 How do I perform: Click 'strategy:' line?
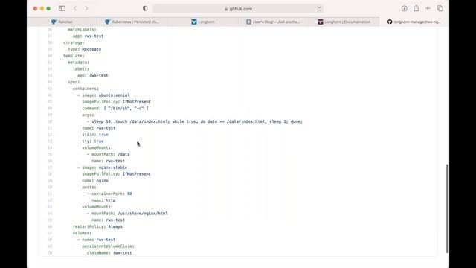pos(74,42)
